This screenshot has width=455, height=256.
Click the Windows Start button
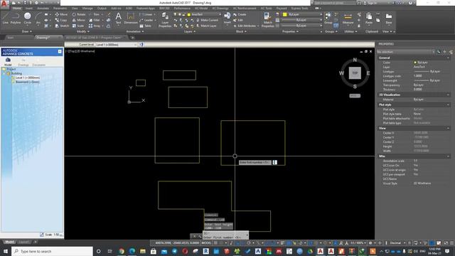pyautogui.click(x=6, y=251)
